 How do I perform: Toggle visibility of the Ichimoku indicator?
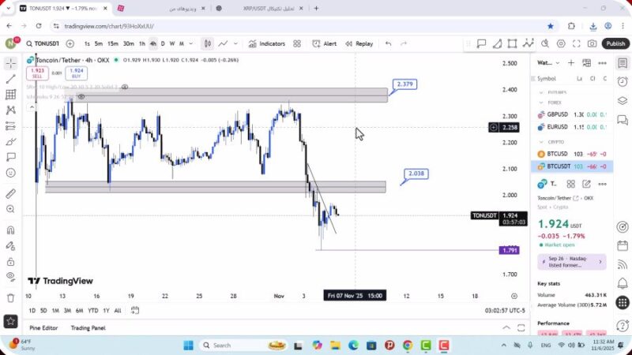[81, 97]
